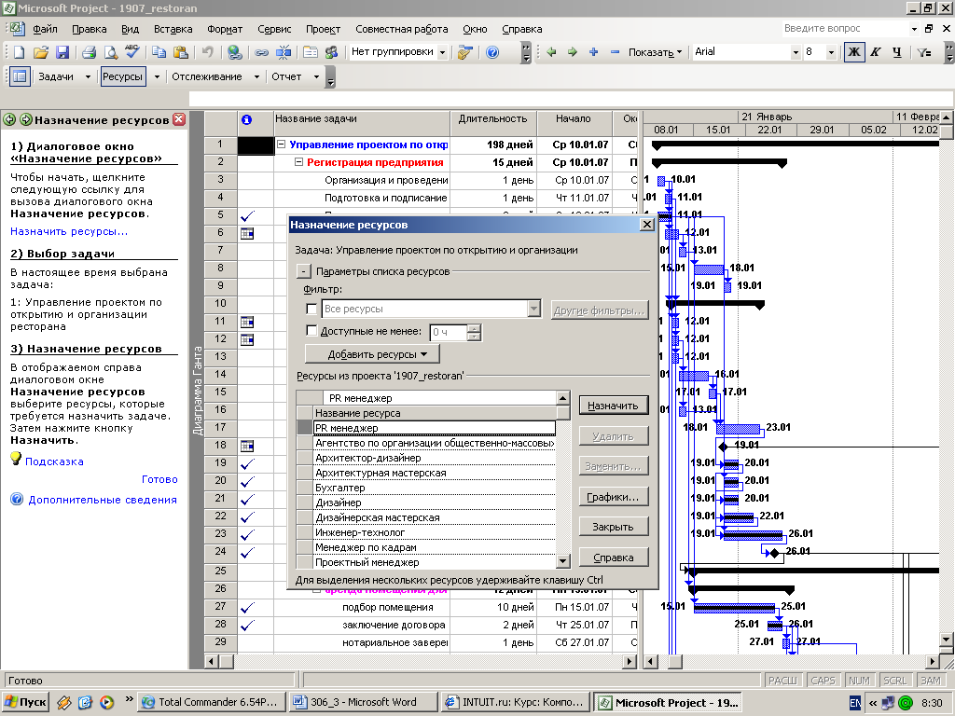Image resolution: width=955 pixels, height=716 pixels.
Task: Go forward in the Project Guide pane
Action: coord(25,120)
